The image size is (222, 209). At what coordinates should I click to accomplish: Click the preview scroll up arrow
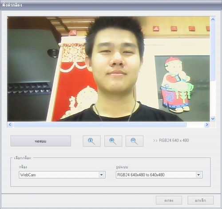coord(213,19)
